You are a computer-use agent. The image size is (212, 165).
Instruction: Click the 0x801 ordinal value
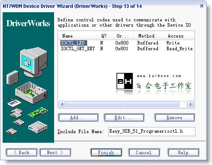click(x=122, y=48)
